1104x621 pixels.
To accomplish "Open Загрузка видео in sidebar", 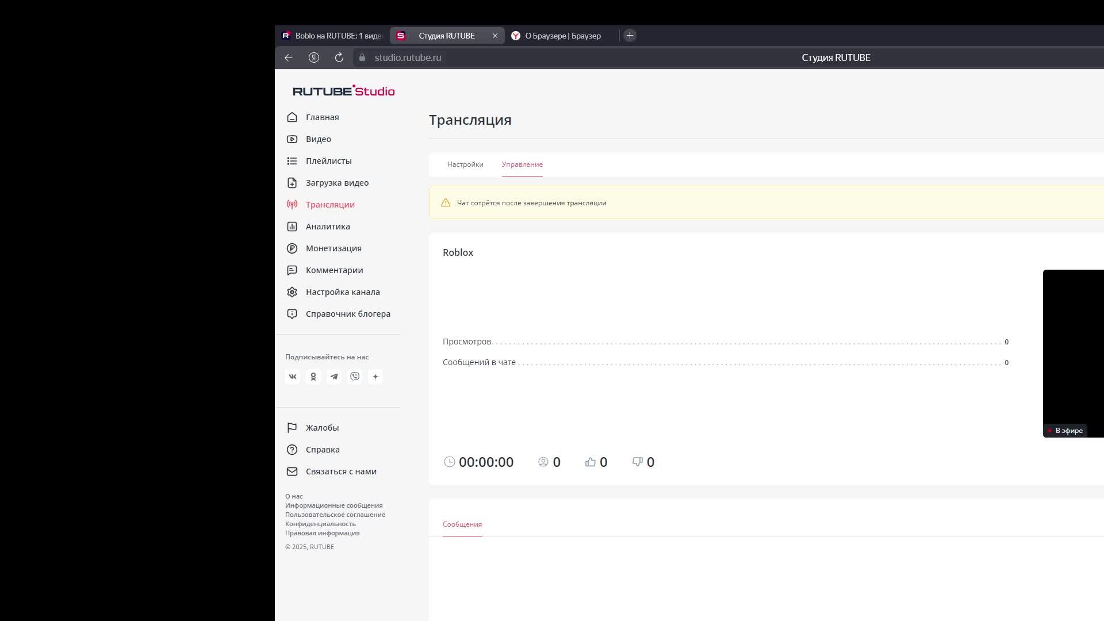I will [337, 183].
